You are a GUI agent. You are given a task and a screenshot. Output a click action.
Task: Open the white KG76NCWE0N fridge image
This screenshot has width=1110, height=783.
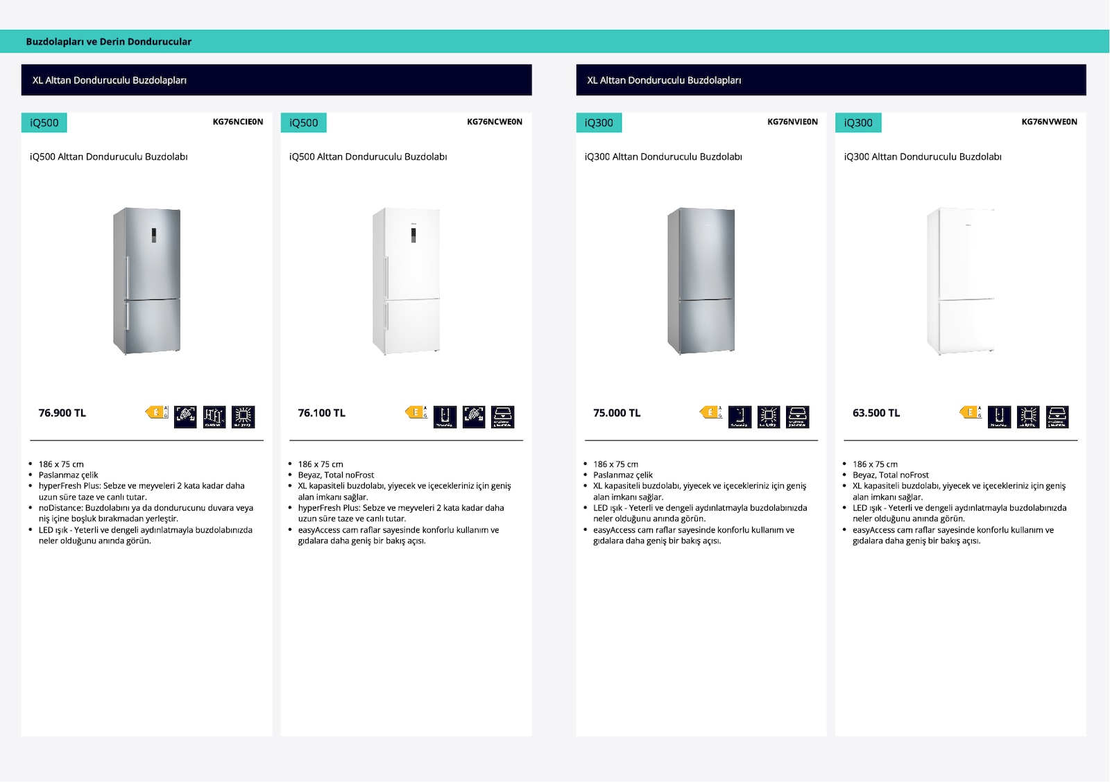click(x=407, y=281)
